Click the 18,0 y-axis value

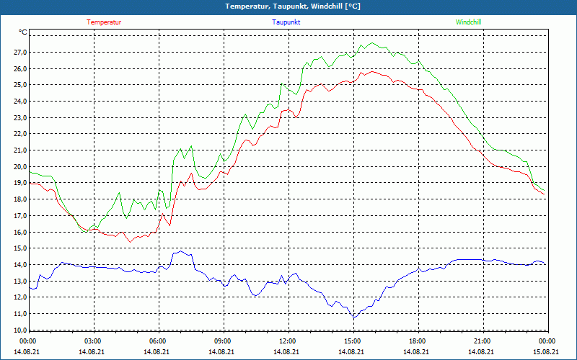21,199
